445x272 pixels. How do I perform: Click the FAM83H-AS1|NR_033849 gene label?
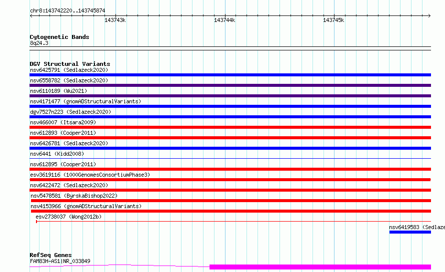(60, 261)
